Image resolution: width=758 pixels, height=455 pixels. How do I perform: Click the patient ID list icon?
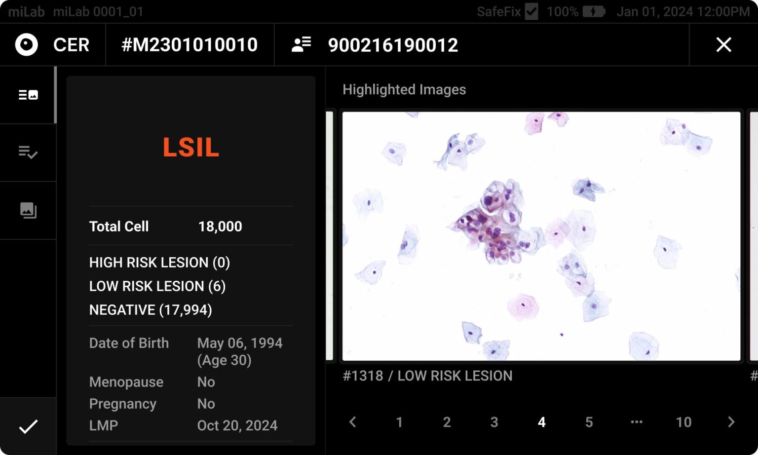tap(301, 45)
